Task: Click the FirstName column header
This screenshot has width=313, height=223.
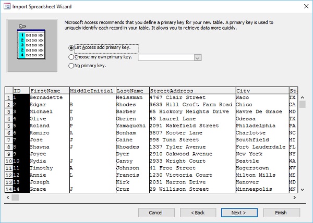Action: point(49,91)
